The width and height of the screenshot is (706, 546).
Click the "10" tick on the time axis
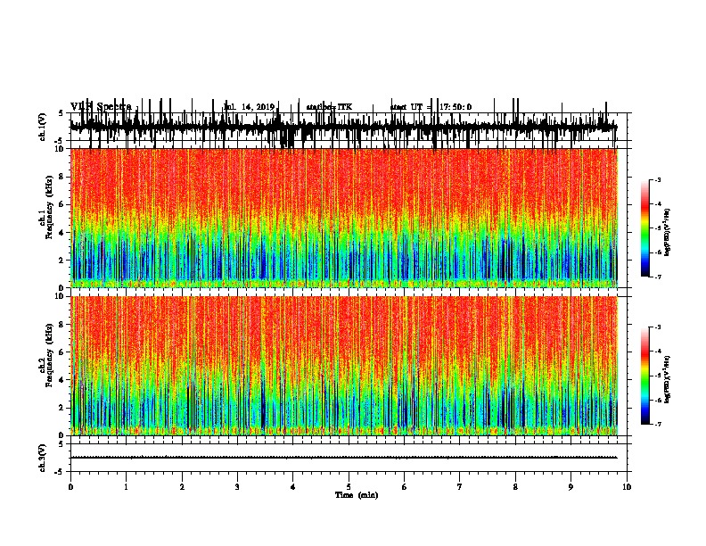click(x=627, y=487)
